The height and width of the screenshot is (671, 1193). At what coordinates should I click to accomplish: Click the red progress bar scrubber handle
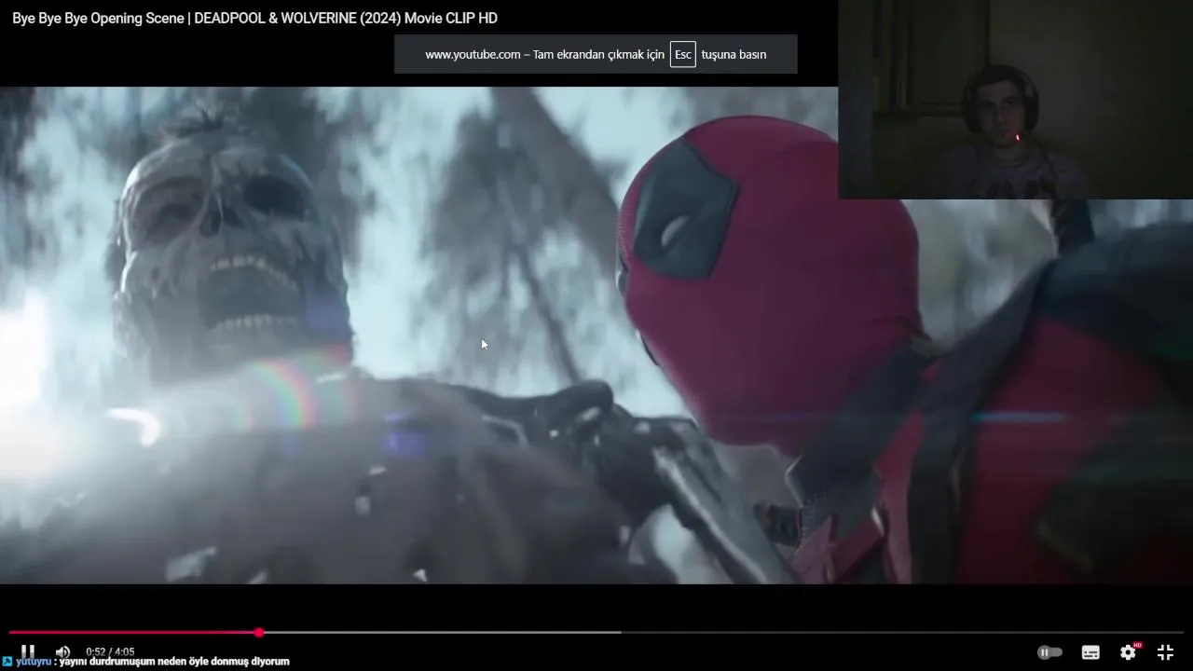click(258, 633)
